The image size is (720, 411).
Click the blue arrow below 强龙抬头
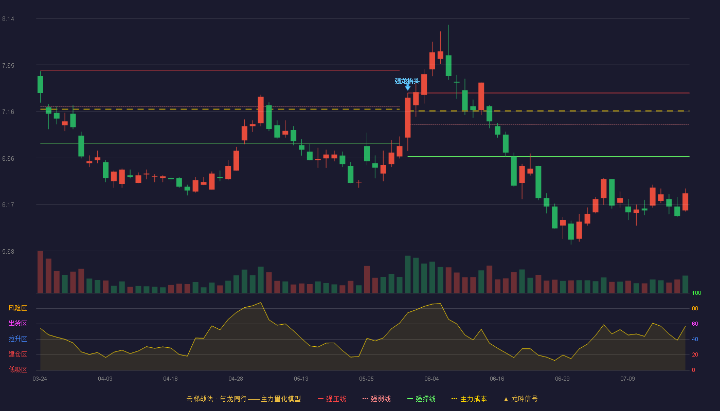pos(408,87)
